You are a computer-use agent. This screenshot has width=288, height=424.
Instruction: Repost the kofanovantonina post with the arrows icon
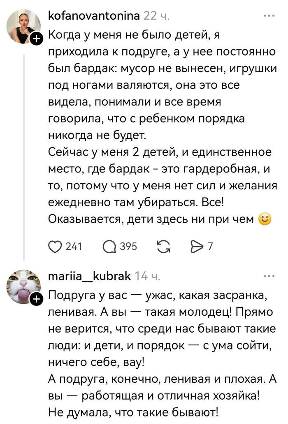163,246
